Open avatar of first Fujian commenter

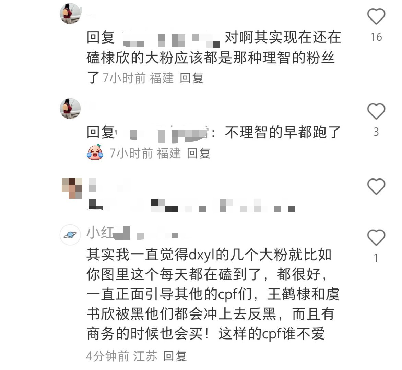[x=70, y=14]
